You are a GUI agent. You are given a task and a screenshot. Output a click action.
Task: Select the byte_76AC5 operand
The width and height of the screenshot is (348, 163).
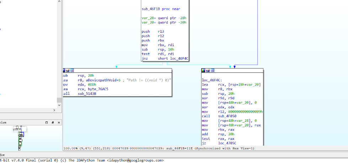pos(89,89)
